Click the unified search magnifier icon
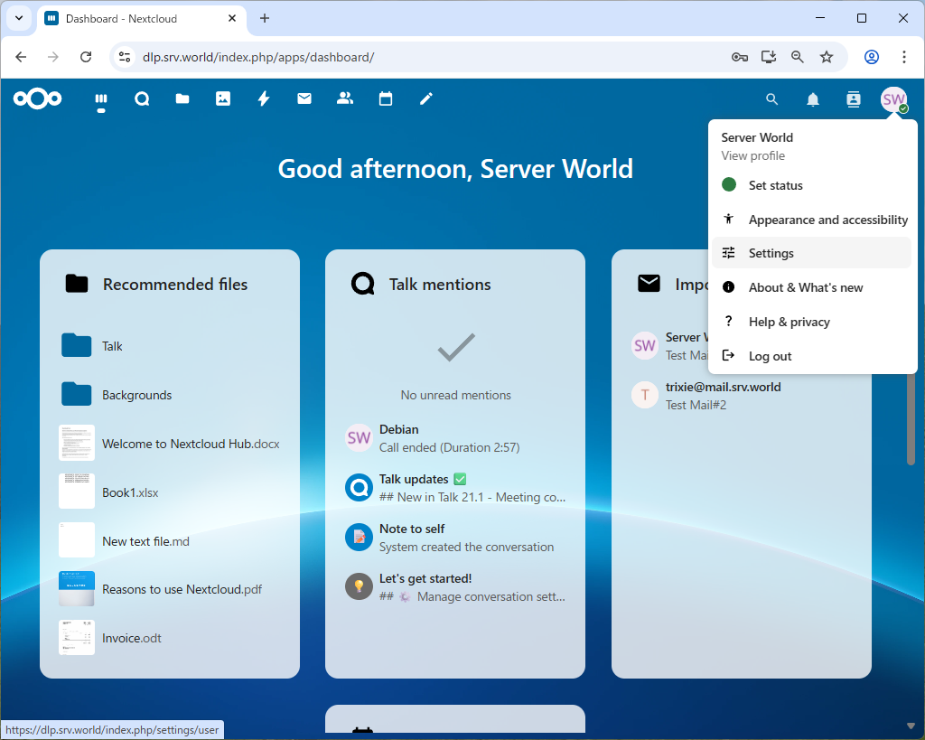 coord(771,99)
